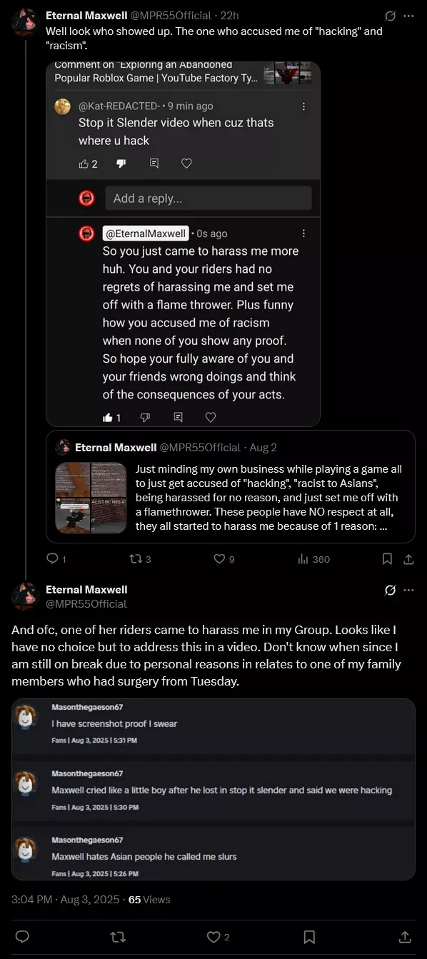Repost the first post with 3 reposts
The height and width of the screenshot is (959, 427).
point(139,559)
